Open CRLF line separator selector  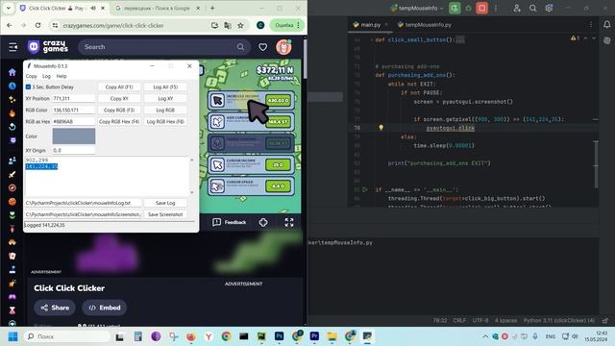click(x=459, y=320)
